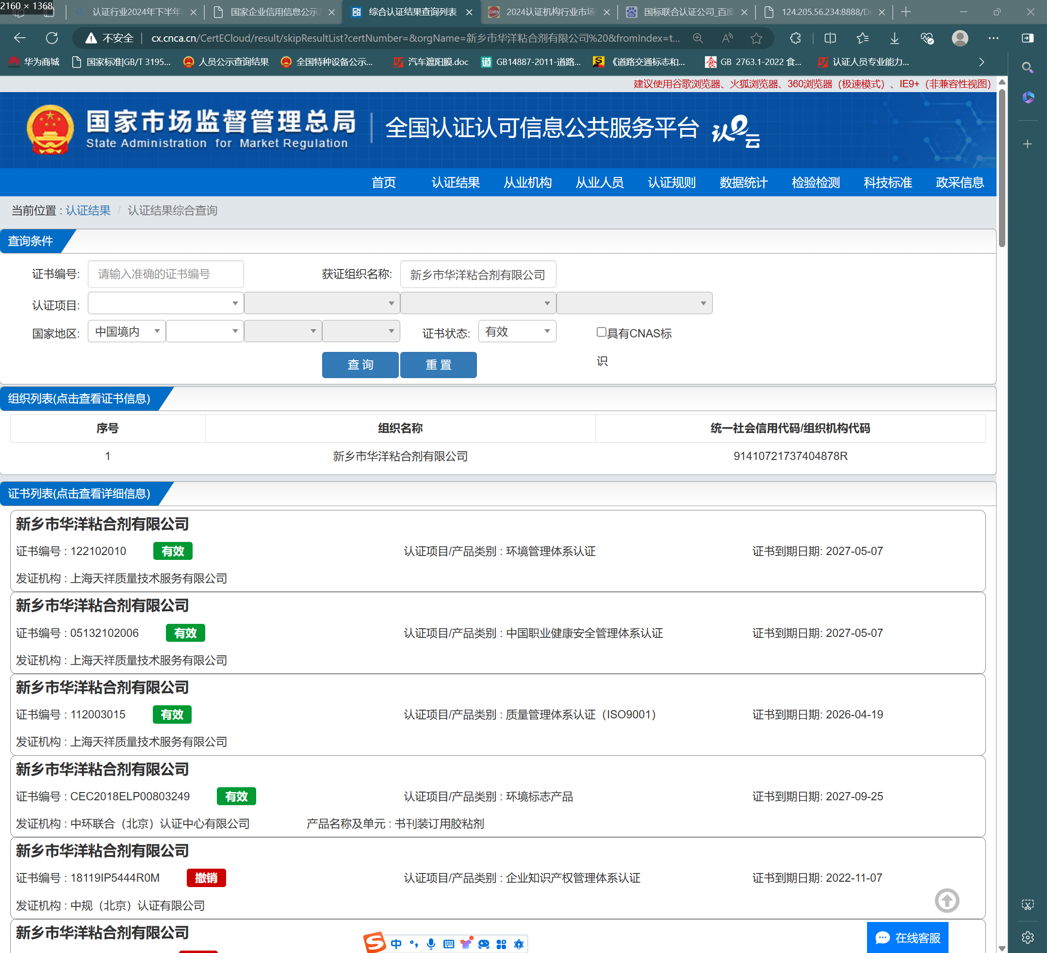The height and width of the screenshot is (953, 1047).
Task: Click the sidebar screenshot icon
Action: pyautogui.click(x=1027, y=905)
